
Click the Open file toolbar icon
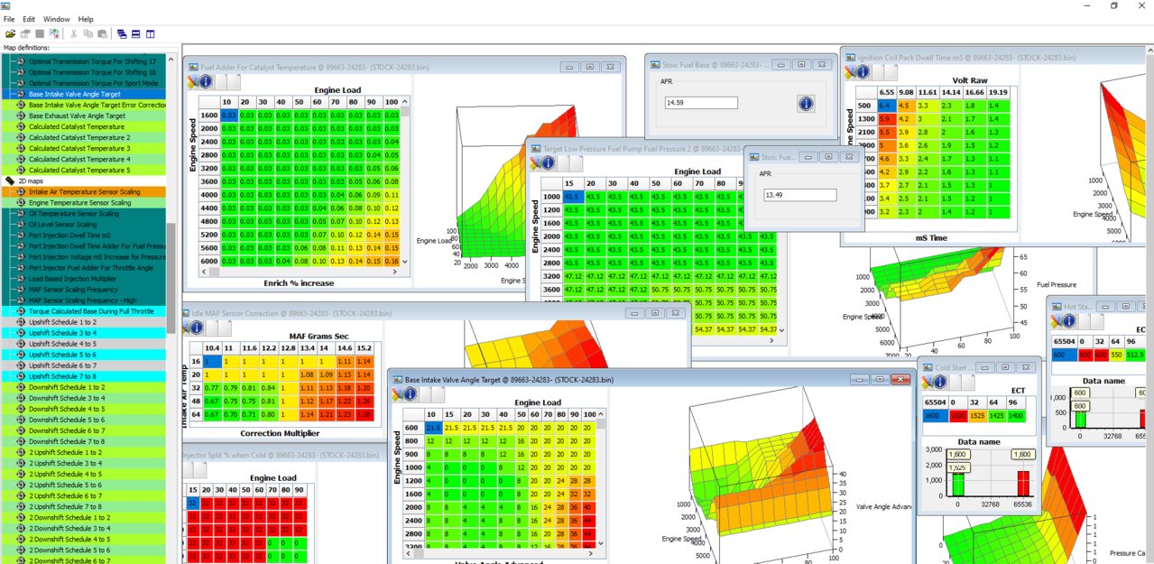(10, 33)
